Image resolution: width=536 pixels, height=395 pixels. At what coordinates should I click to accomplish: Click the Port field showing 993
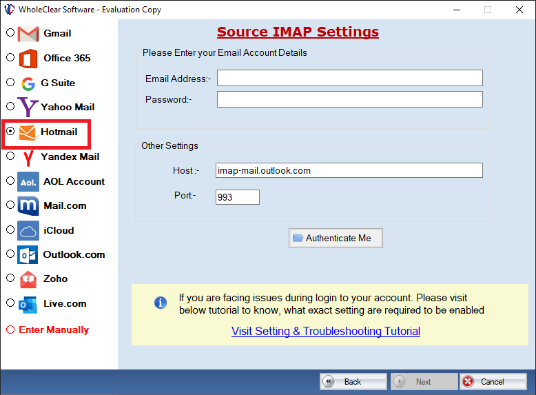(x=238, y=197)
